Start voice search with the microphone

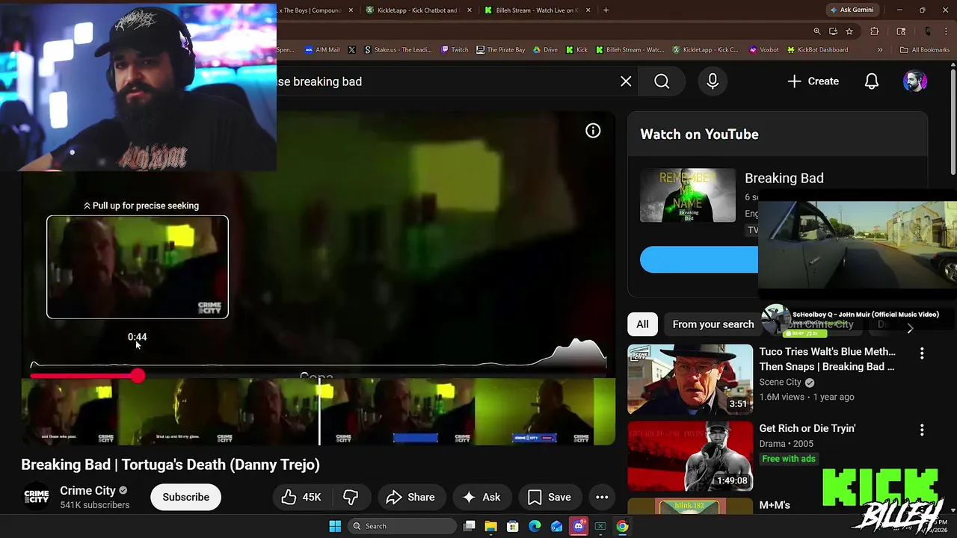tap(713, 81)
